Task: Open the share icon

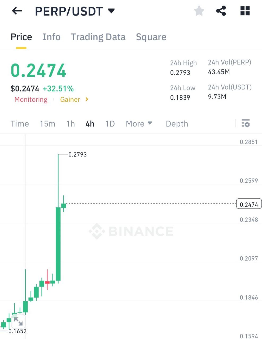Action: click(221, 11)
